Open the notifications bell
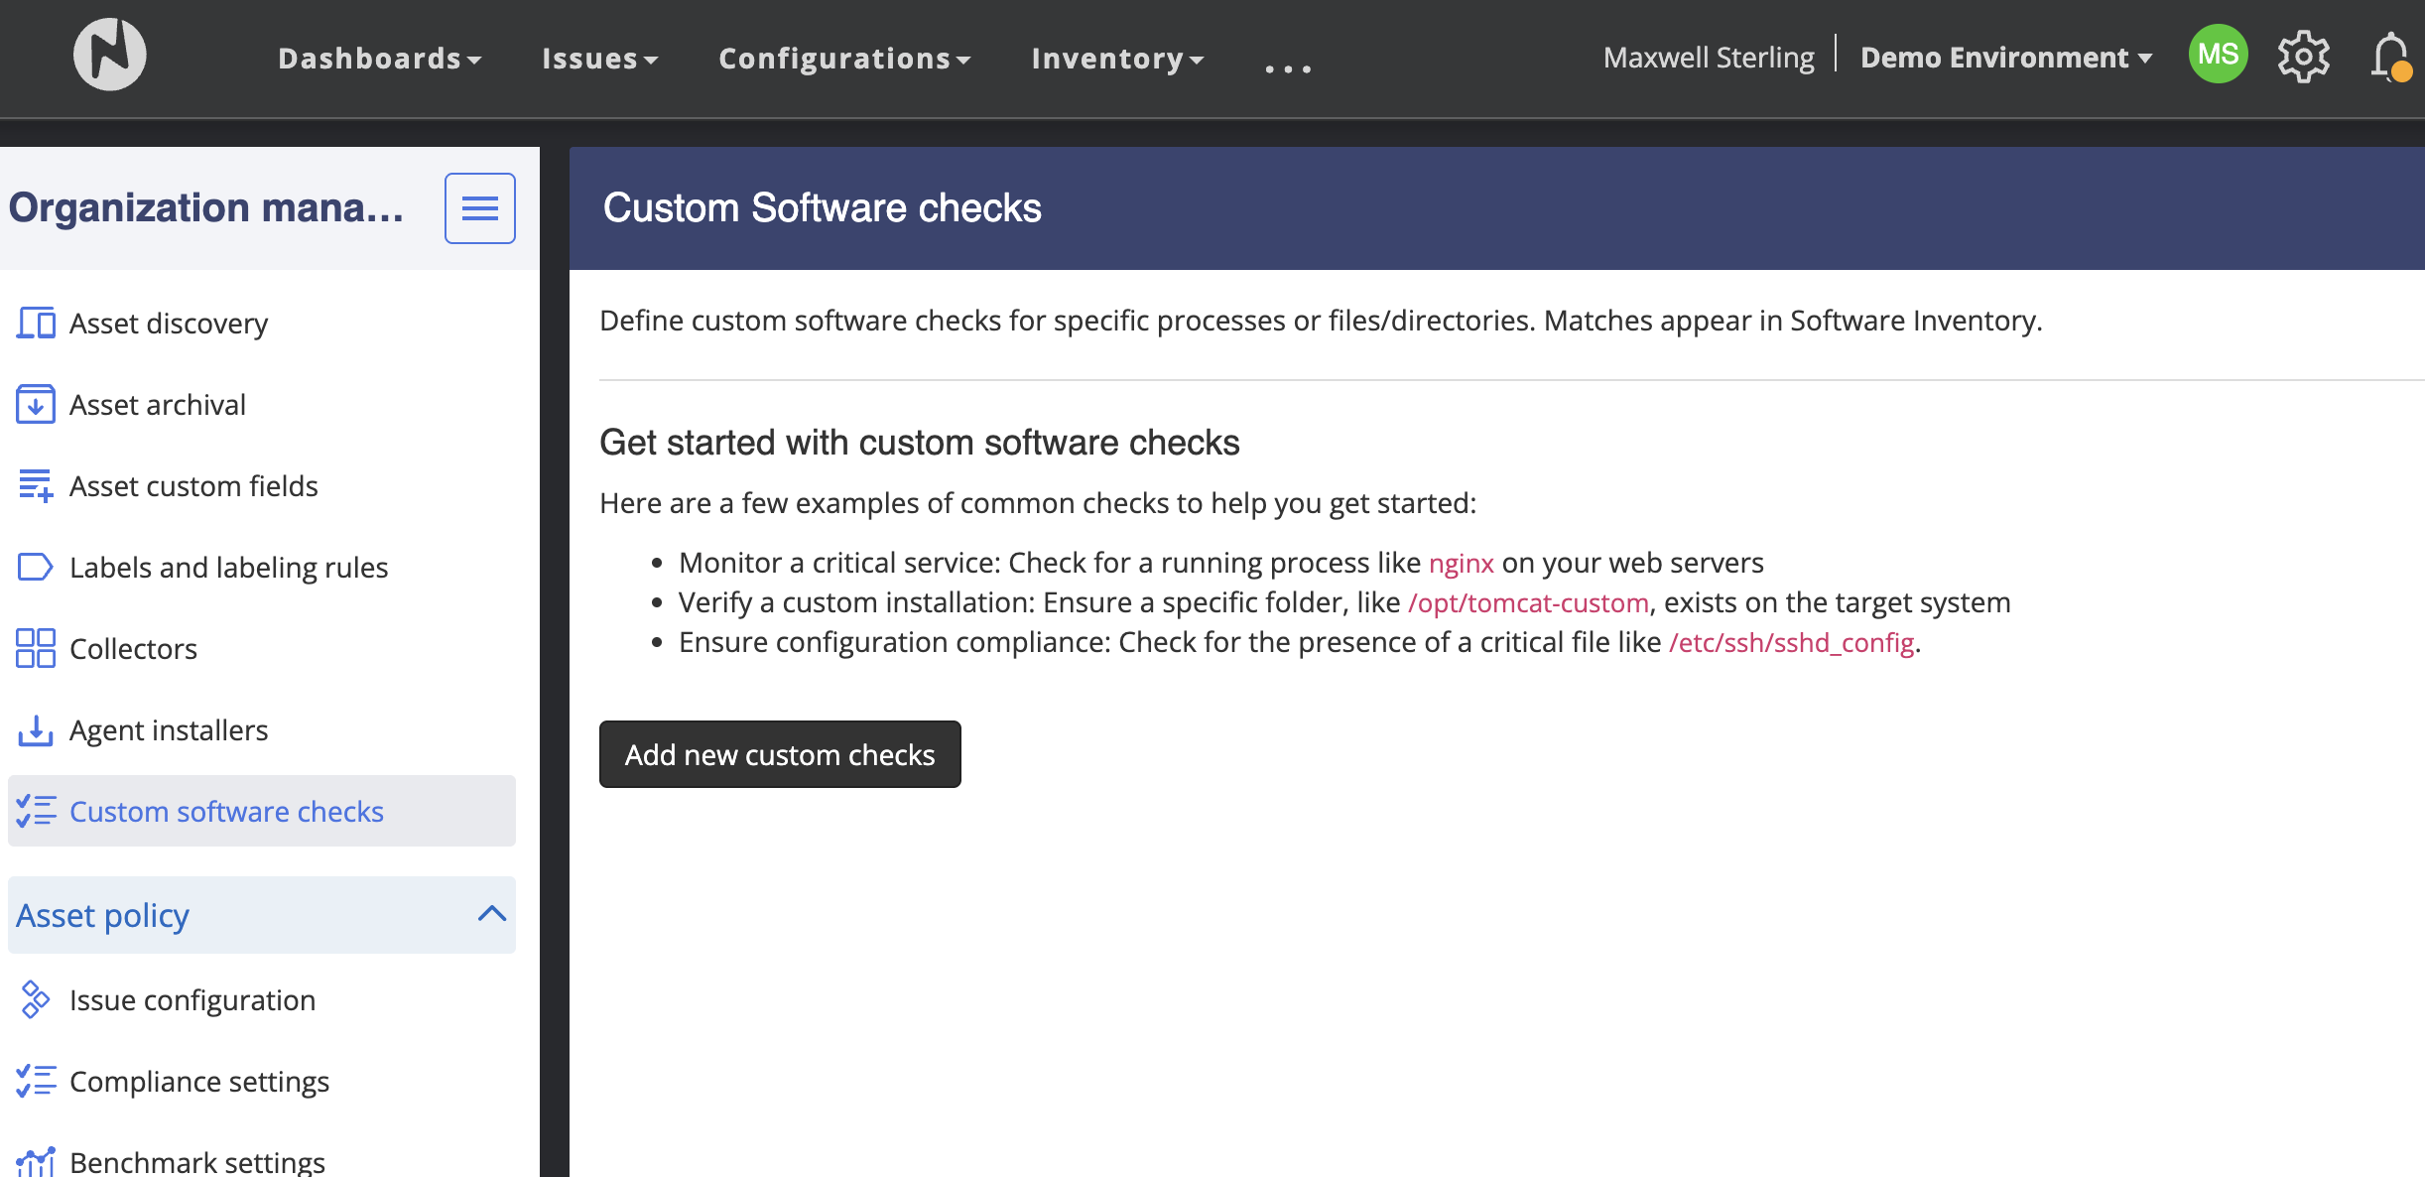The image size is (2425, 1177). pos(2389,57)
